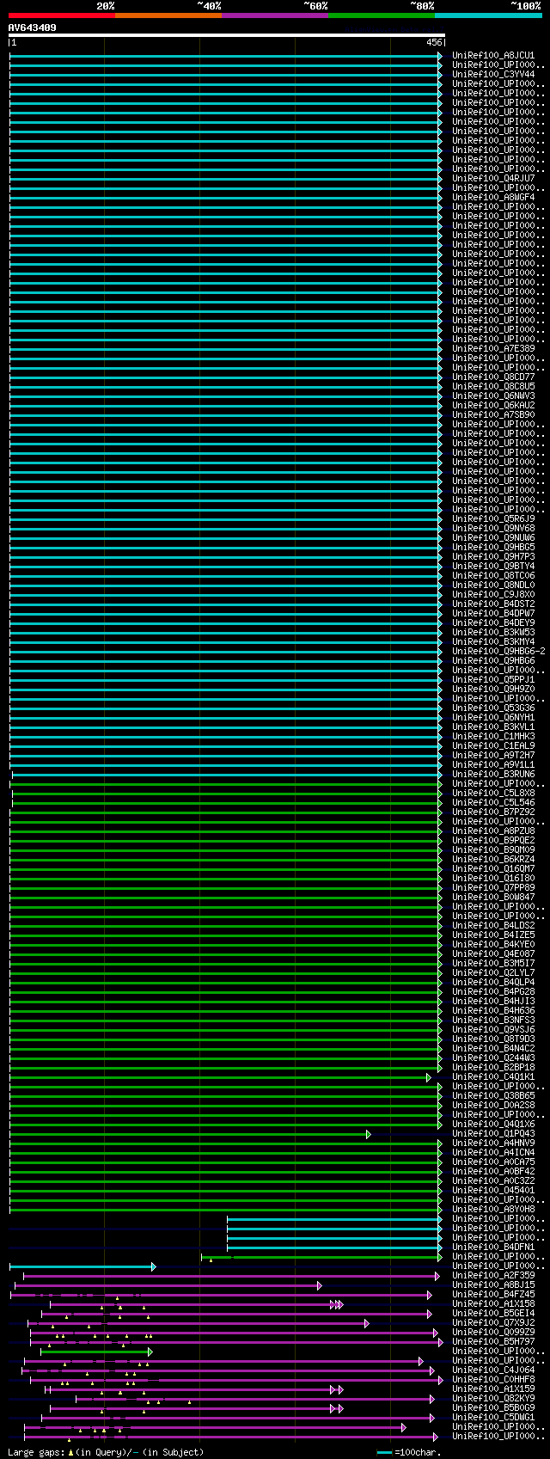Screen dimensions: 550x1459
Task: Select the UniRef100_Q5R6J9 label
Action: 493,519
